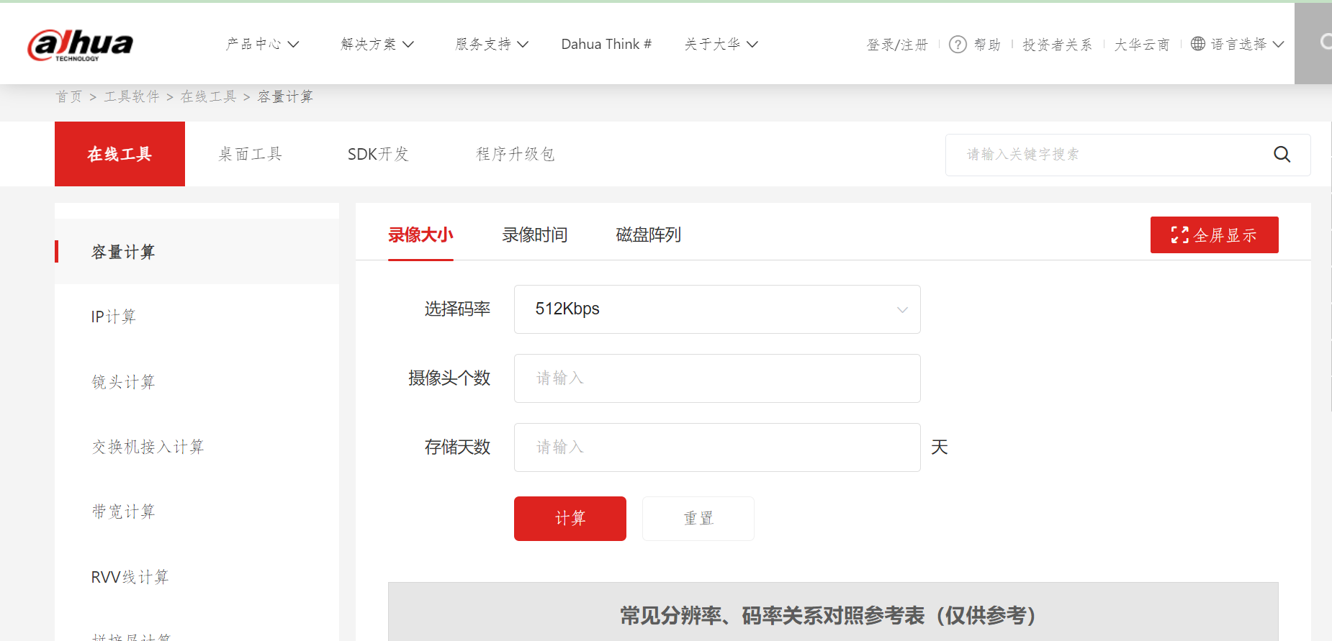The width and height of the screenshot is (1332, 641).
Task: Expand the 服务支持 menu
Action: (492, 44)
